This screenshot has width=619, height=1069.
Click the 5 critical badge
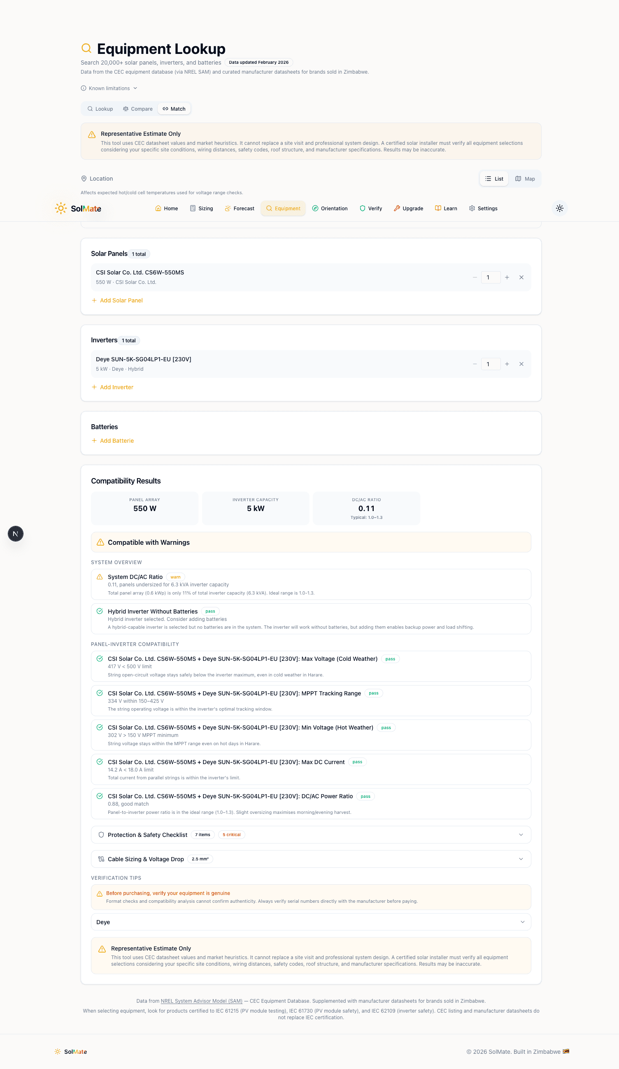tap(232, 835)
